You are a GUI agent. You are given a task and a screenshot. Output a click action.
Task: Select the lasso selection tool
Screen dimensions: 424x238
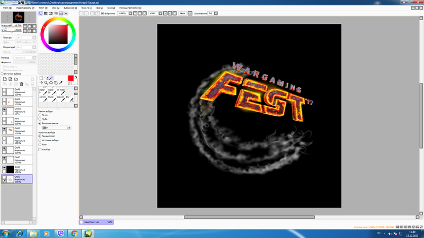point(46,78)
